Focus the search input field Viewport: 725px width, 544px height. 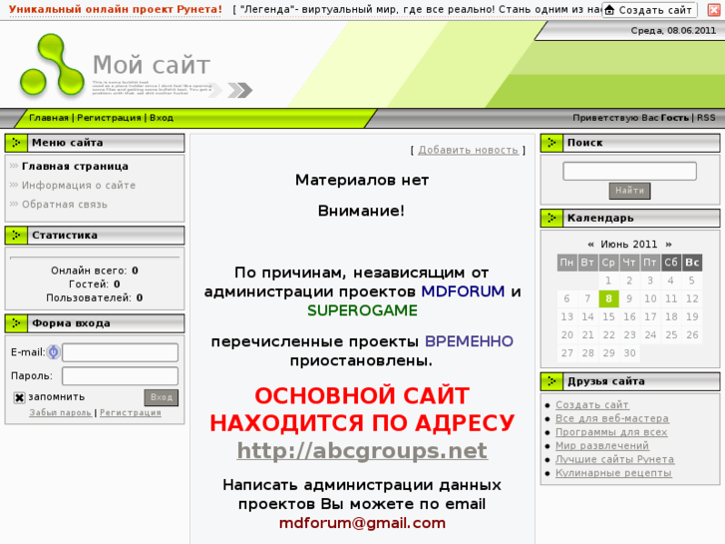(629, 171)
